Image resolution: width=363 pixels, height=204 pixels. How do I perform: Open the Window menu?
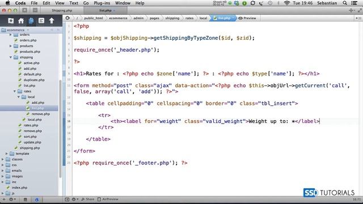coord(123,3)
